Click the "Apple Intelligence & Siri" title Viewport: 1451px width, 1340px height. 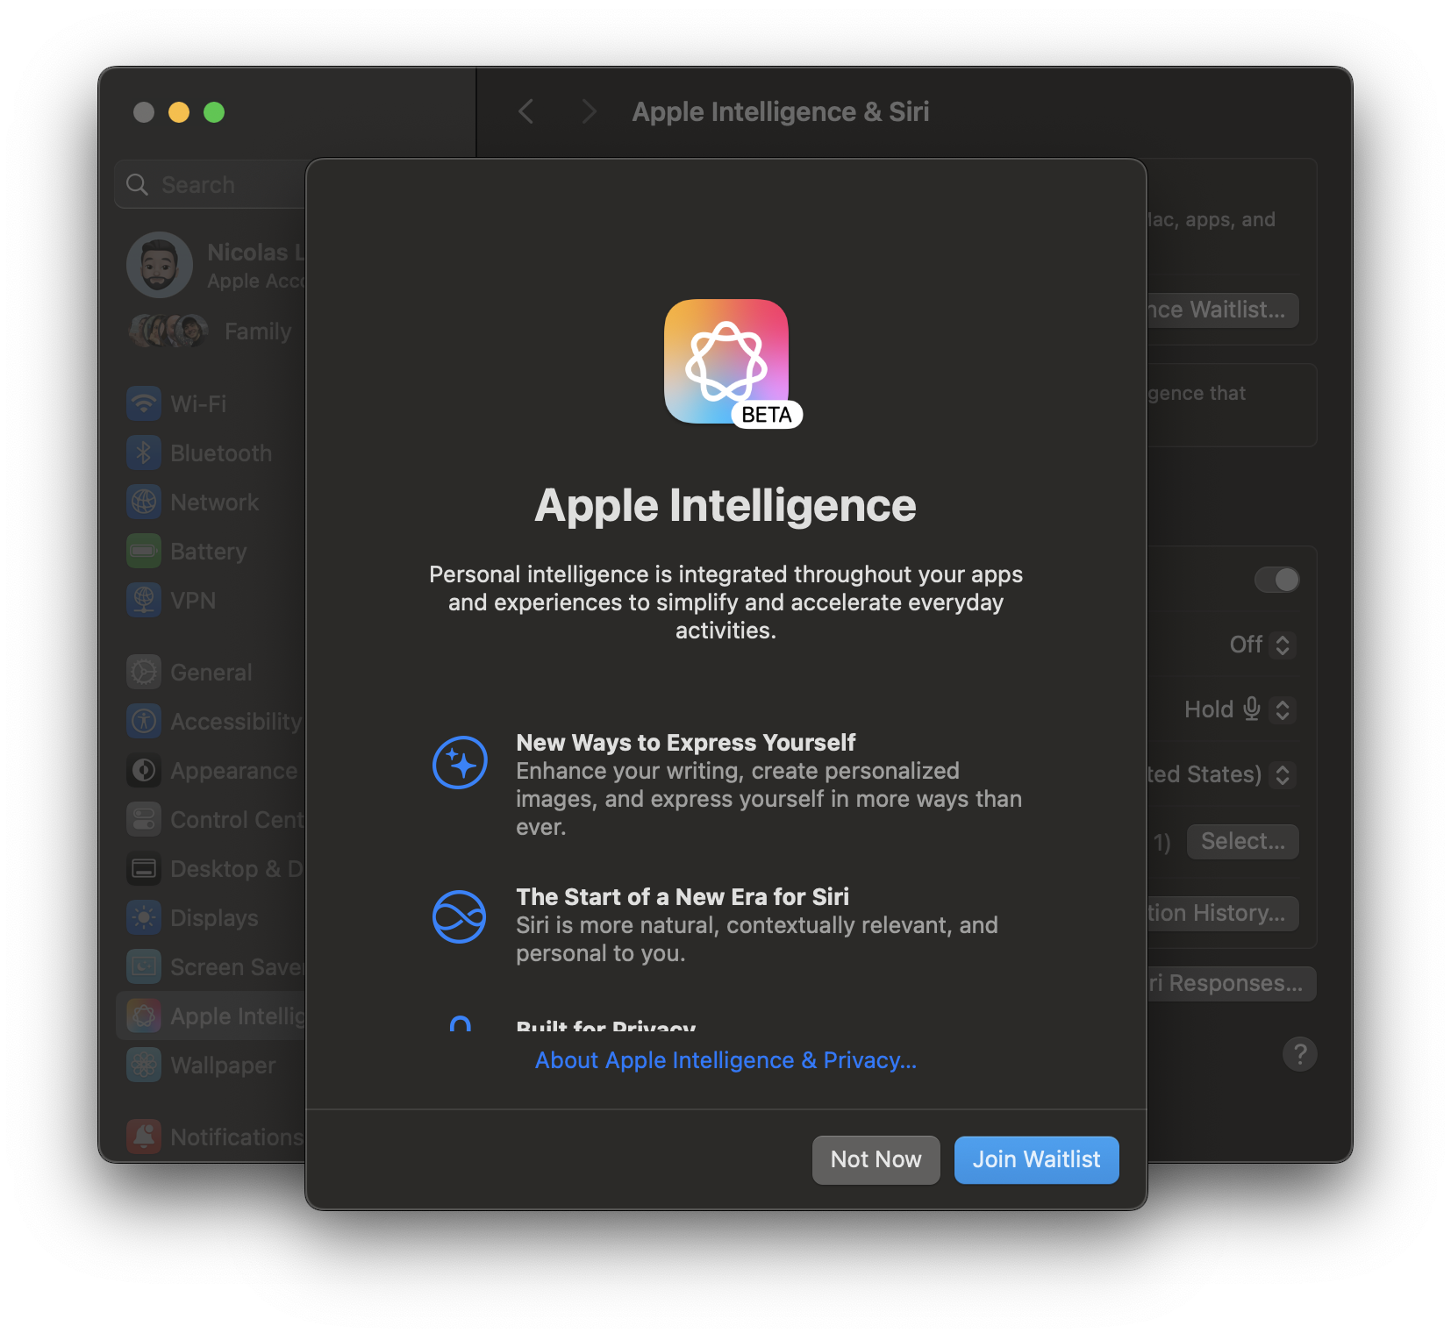click(781, 111)
